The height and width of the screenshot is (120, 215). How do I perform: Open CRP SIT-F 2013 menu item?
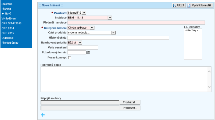12,23
